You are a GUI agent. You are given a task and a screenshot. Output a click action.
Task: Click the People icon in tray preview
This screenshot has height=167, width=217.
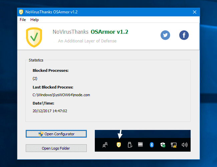[105, 145]
